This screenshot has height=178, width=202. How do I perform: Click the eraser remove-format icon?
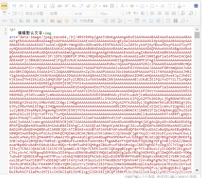pos(81,6)
